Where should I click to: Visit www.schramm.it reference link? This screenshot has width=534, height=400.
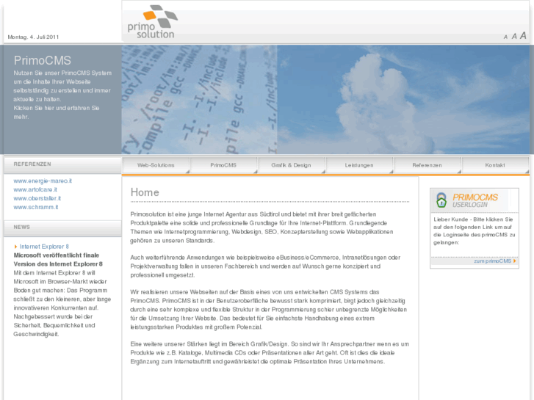pyautogui.click(x=36, y=207)
